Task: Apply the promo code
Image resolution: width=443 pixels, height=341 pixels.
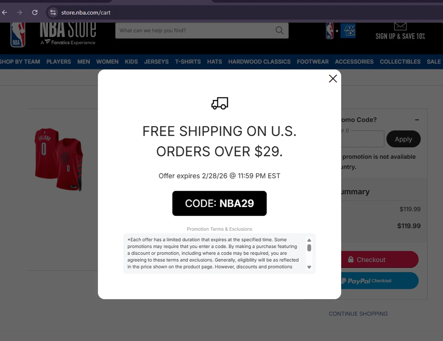Action: coord(403,139)
